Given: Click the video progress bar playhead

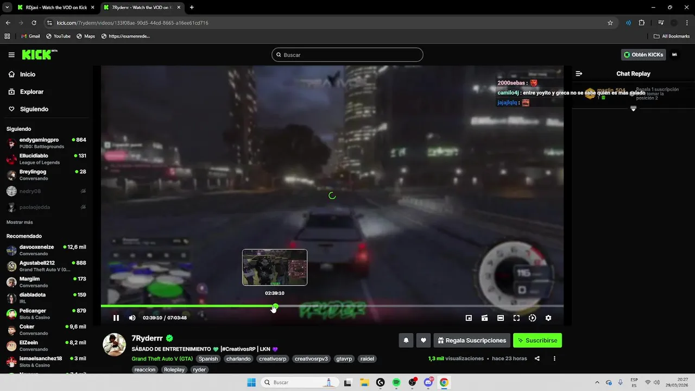Looking at the screenshot, I should [x=275, y=306].
